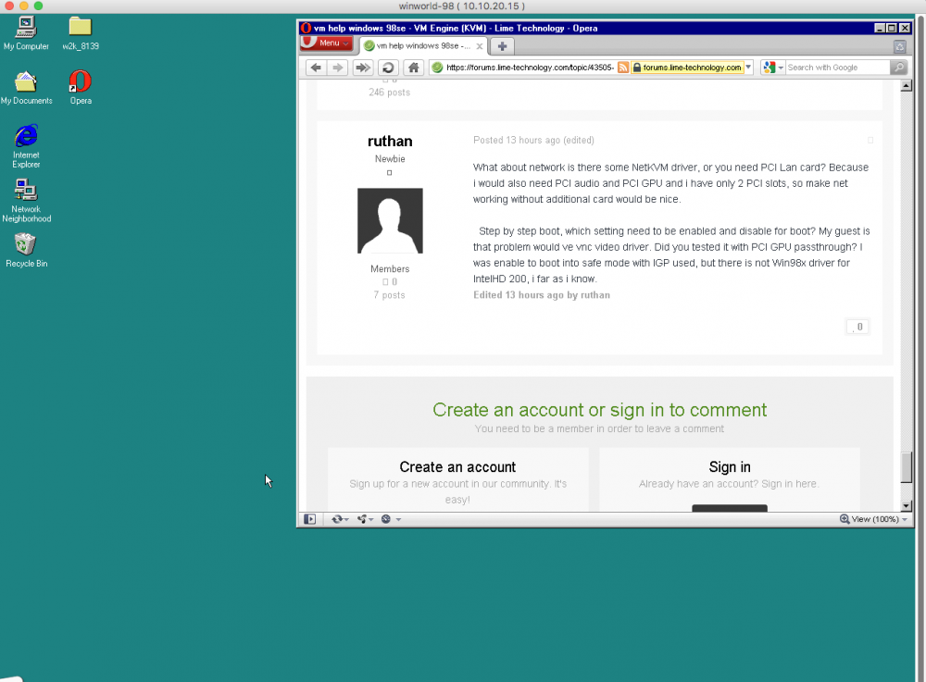Viewport: 926px width, 682px height.
Task: Open Opera Unite status menu
Action: pos(365,519)
